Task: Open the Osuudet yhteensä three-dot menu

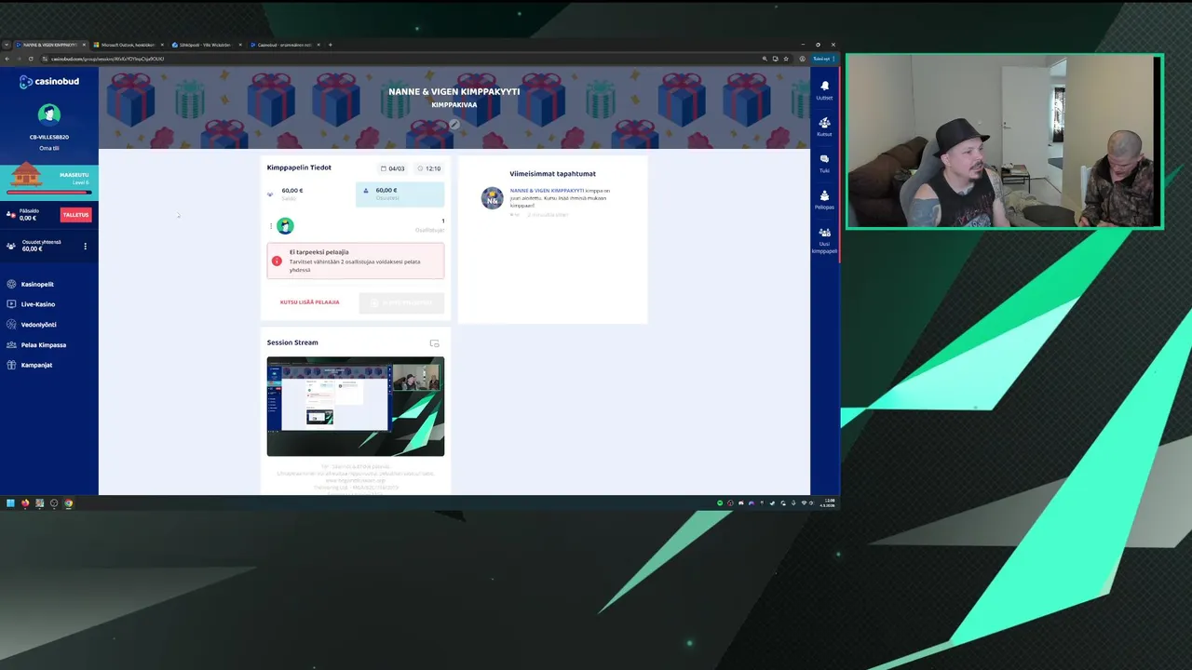Action: 85,247
